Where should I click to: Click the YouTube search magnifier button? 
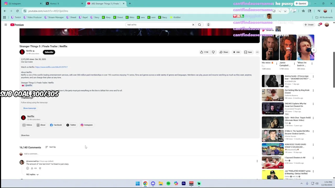click(199, 25)
